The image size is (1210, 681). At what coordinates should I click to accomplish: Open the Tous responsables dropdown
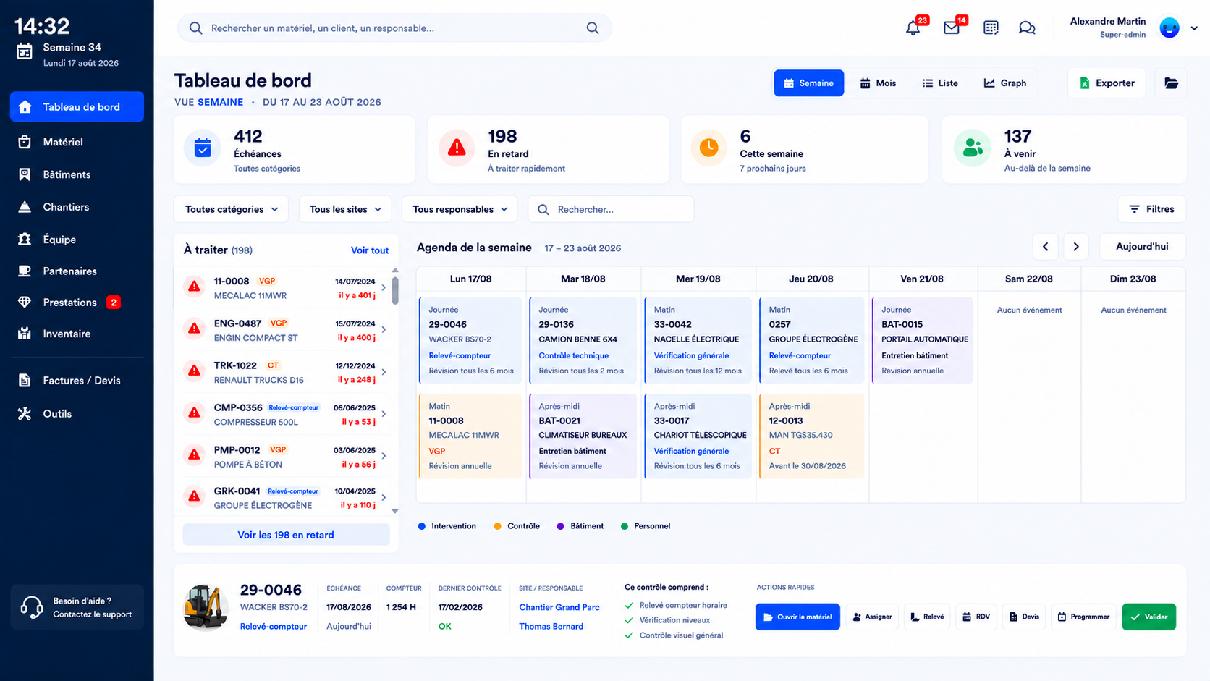tap(460, 209)
